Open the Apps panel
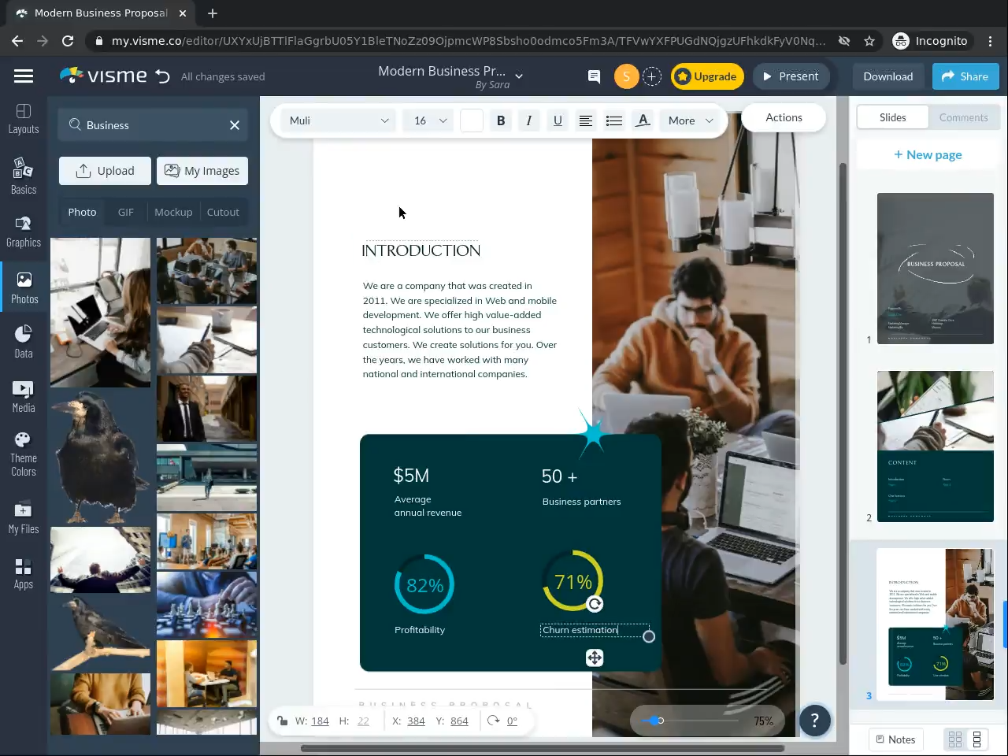Screen dimensions: 1008x756 (x=24, y=573)
